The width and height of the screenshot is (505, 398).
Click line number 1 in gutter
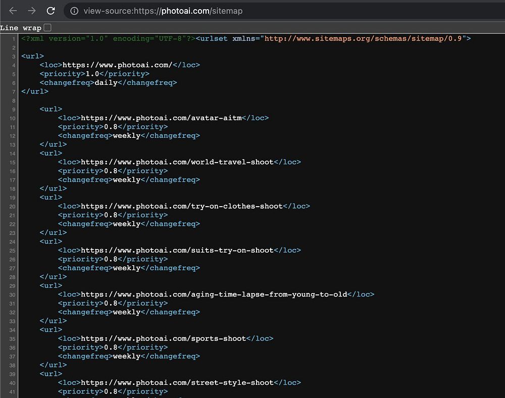coord(14,39)
